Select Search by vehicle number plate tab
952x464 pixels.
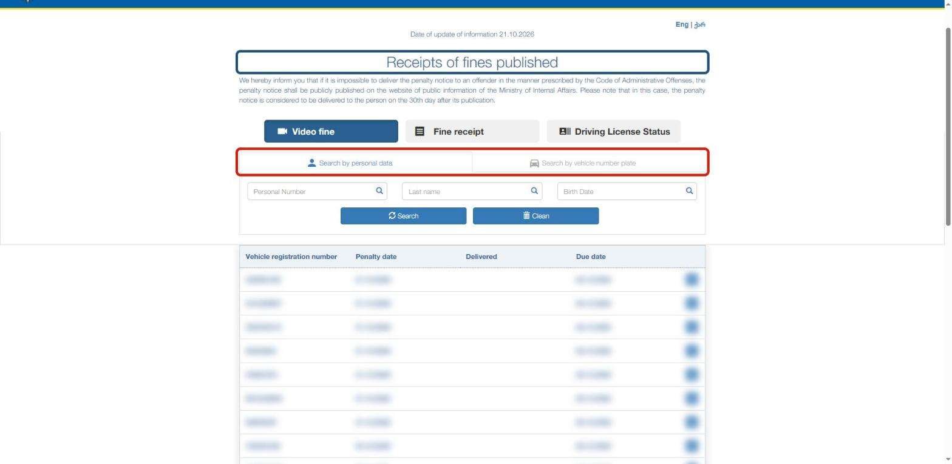(x=589, y=163)
